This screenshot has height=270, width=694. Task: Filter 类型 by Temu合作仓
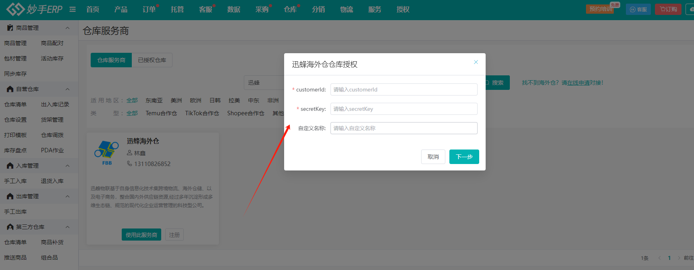161,113
